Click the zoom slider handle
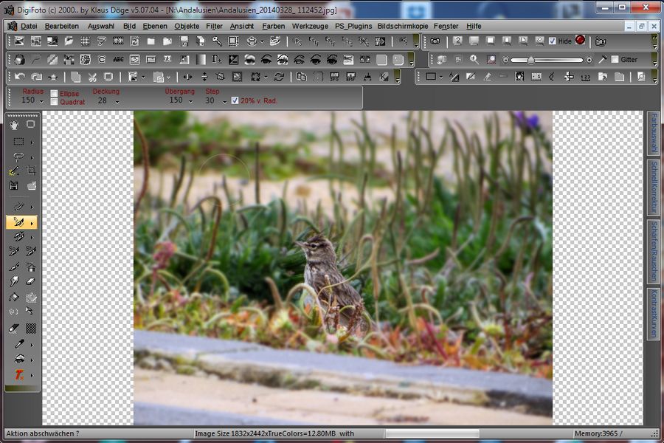 coord(530,60)
